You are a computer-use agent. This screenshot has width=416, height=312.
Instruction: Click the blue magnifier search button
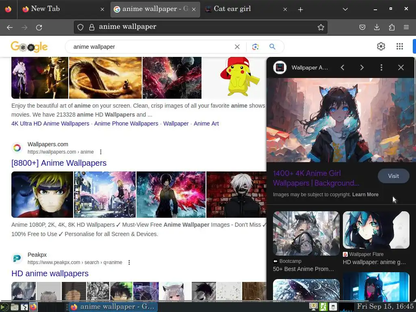272,47
